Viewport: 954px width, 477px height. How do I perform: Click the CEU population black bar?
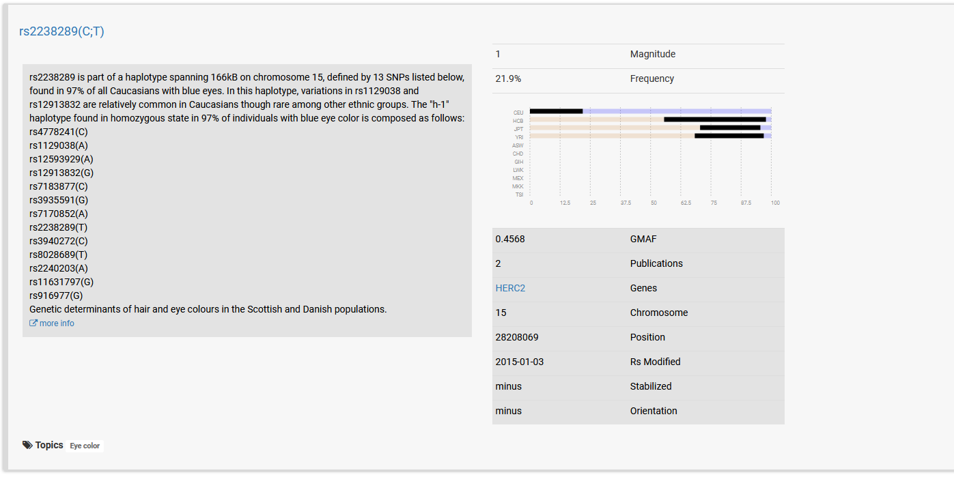pyautogui.click(x=556, y=111)
